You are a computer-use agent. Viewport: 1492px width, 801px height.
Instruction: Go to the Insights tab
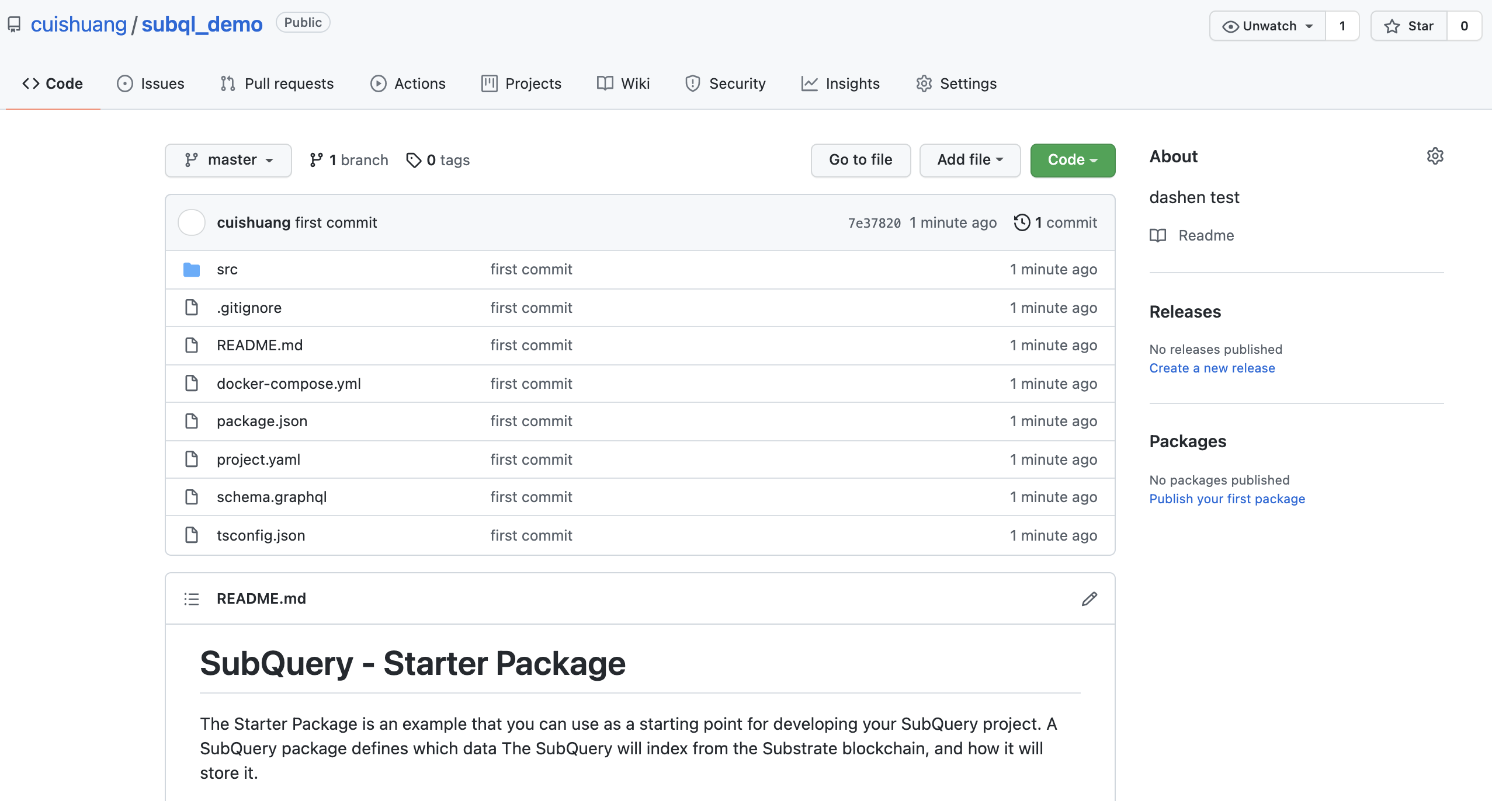click(x=841, y=83)
